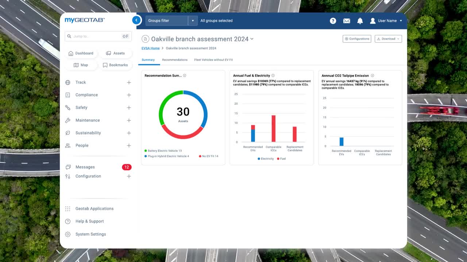Switch to the Recommendations tab
Viewport: 467px width, 262px height.
click(175, 60)
